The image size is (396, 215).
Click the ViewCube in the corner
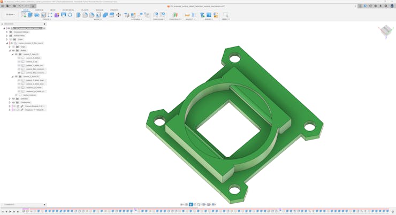point(386,30)
